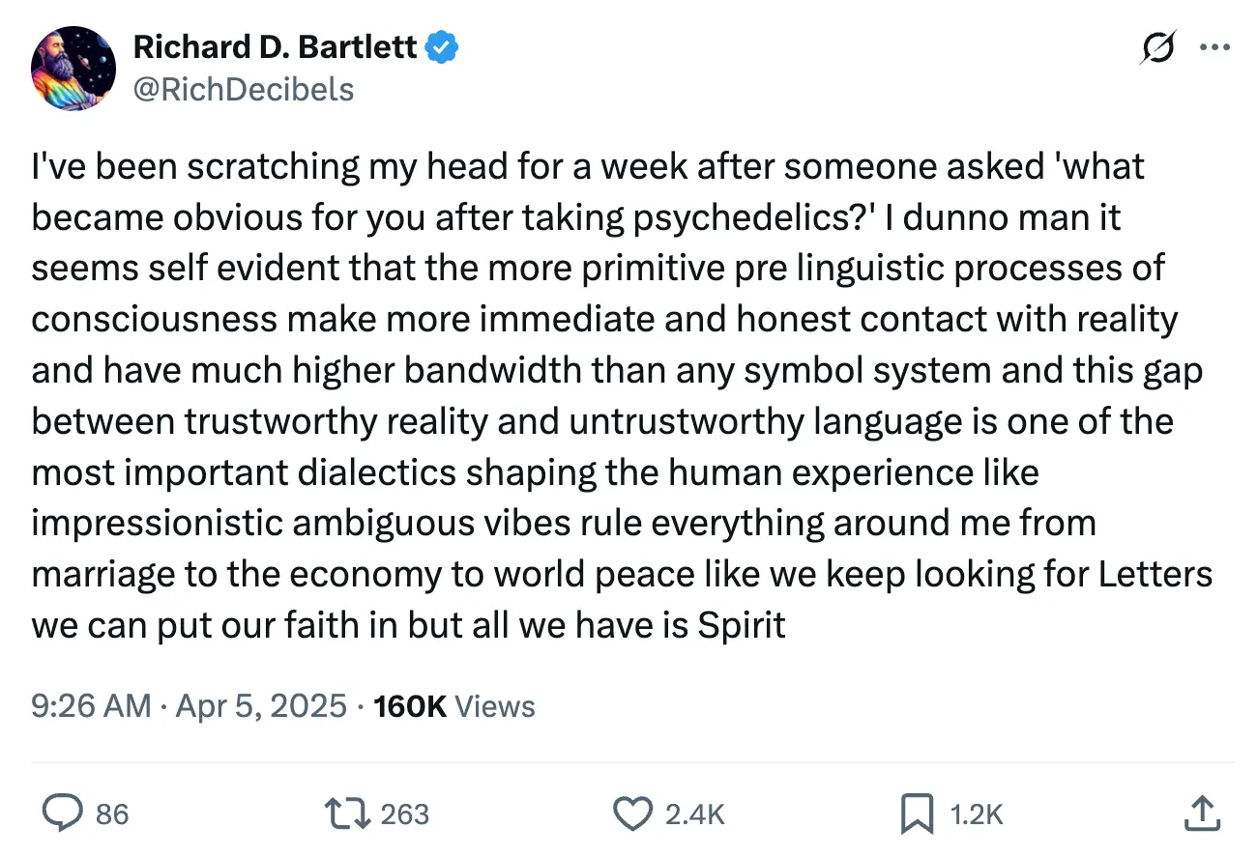
Task: Click the 9:26 AM timestamp
Action: tap(91, 706)
